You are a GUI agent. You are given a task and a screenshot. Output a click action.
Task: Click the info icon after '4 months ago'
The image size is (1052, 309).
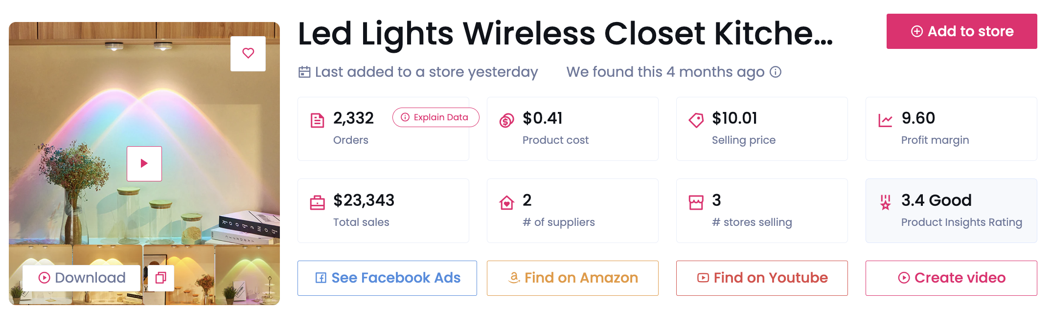click(x=776, y=72)
